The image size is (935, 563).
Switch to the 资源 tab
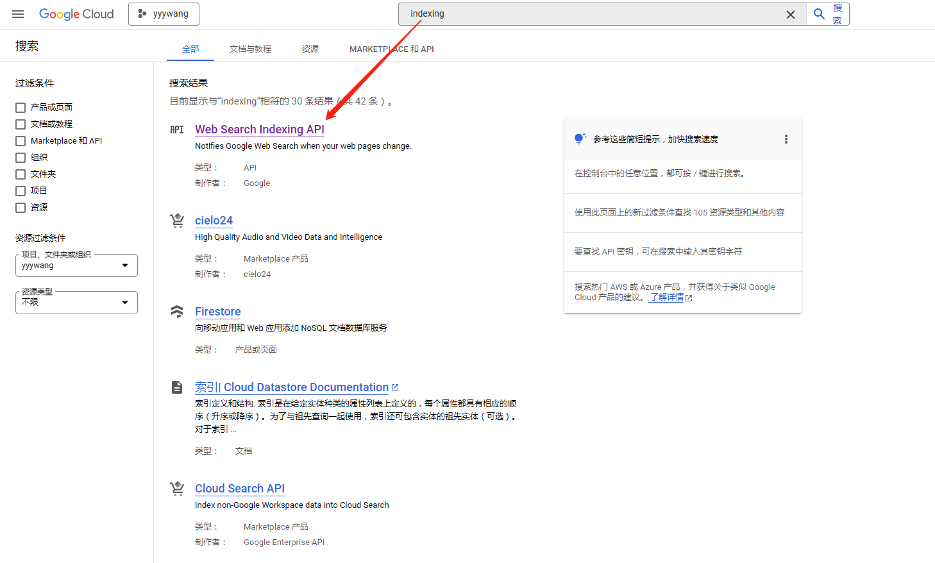(x=310, y=49)
